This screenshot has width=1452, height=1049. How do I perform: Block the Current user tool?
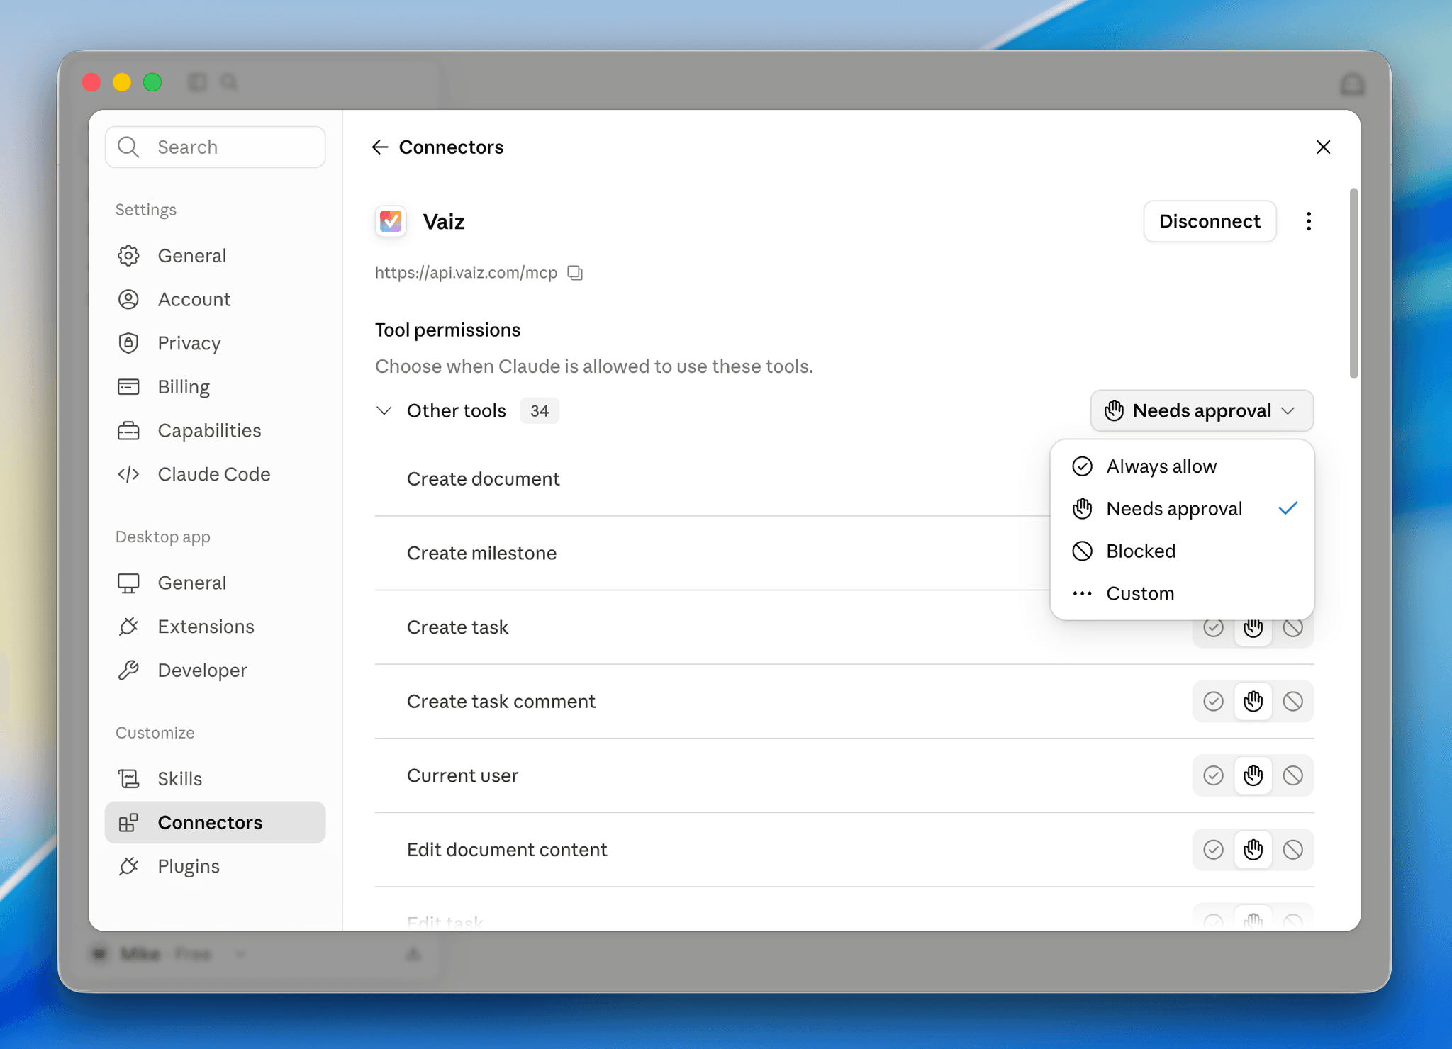(1292, 775)
